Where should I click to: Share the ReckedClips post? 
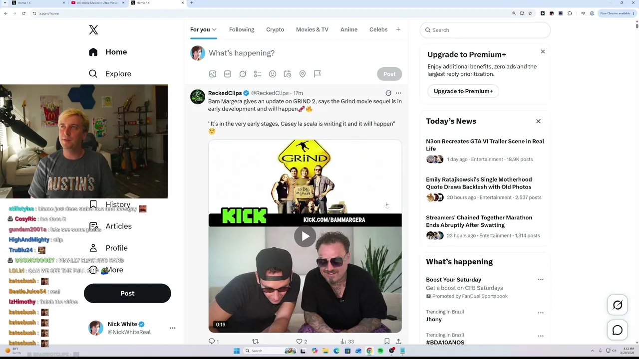pyautogui.click(x=398, y=342)
